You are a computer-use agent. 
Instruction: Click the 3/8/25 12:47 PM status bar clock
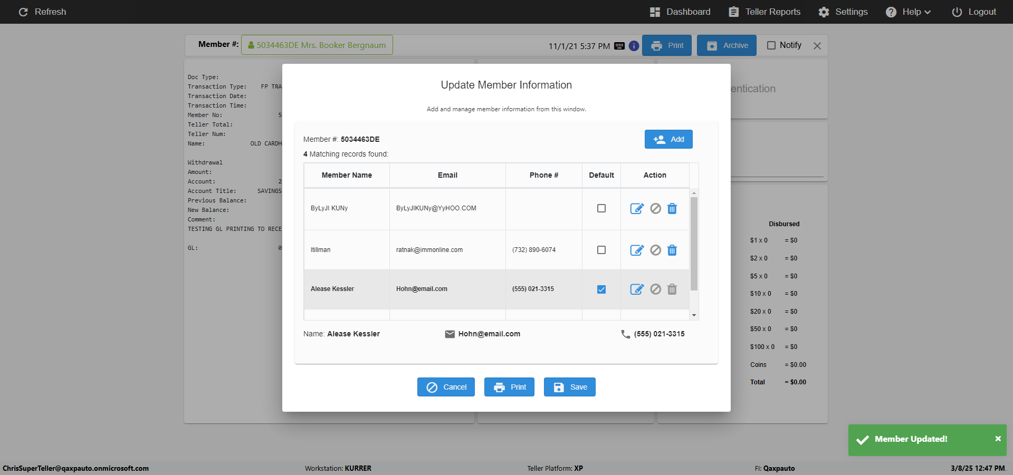[978, 468]
